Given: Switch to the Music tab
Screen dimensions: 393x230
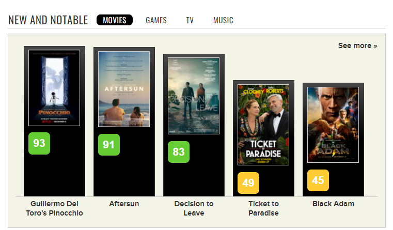Looking at the screenshot, I should point(223,20).
